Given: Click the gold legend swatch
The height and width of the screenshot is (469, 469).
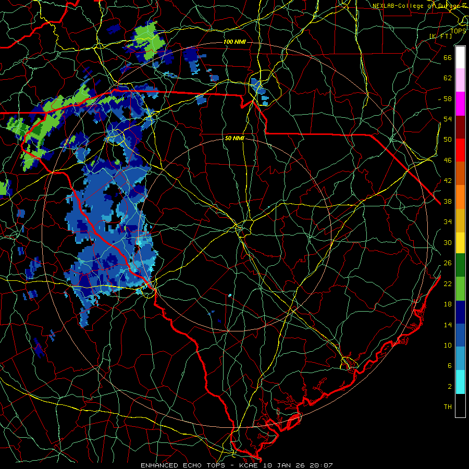Looking at the screenshot, I should click(x=460, y=220).
